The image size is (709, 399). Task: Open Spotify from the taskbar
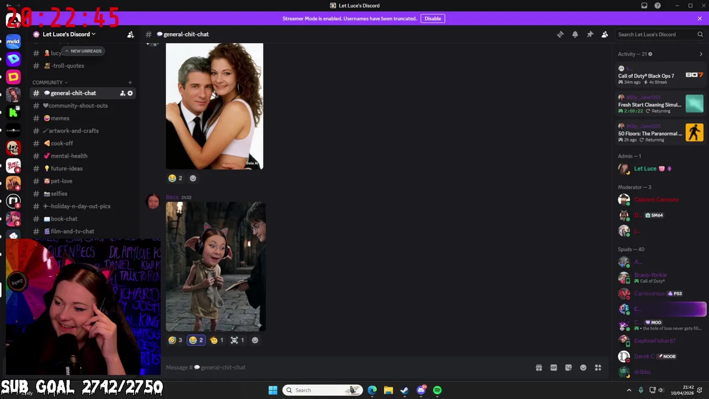(438, 390)
